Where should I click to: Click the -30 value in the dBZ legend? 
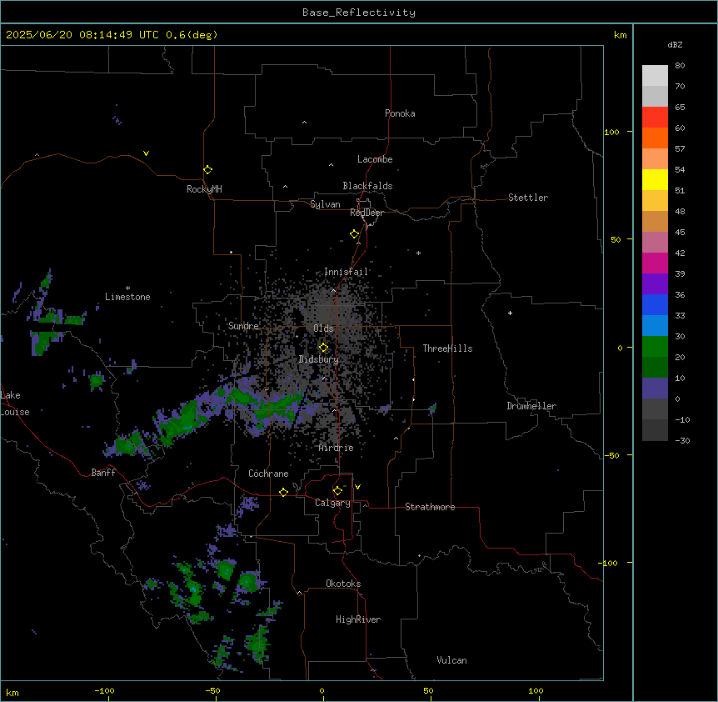pos(682,441)
